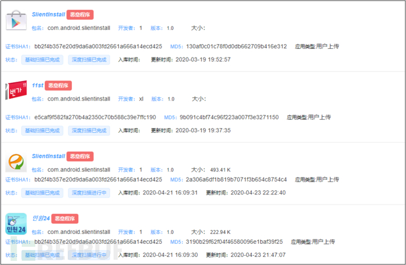Click package name in the 493.41 K entry
Screen dimensions: 406x265
coord(79,170)
